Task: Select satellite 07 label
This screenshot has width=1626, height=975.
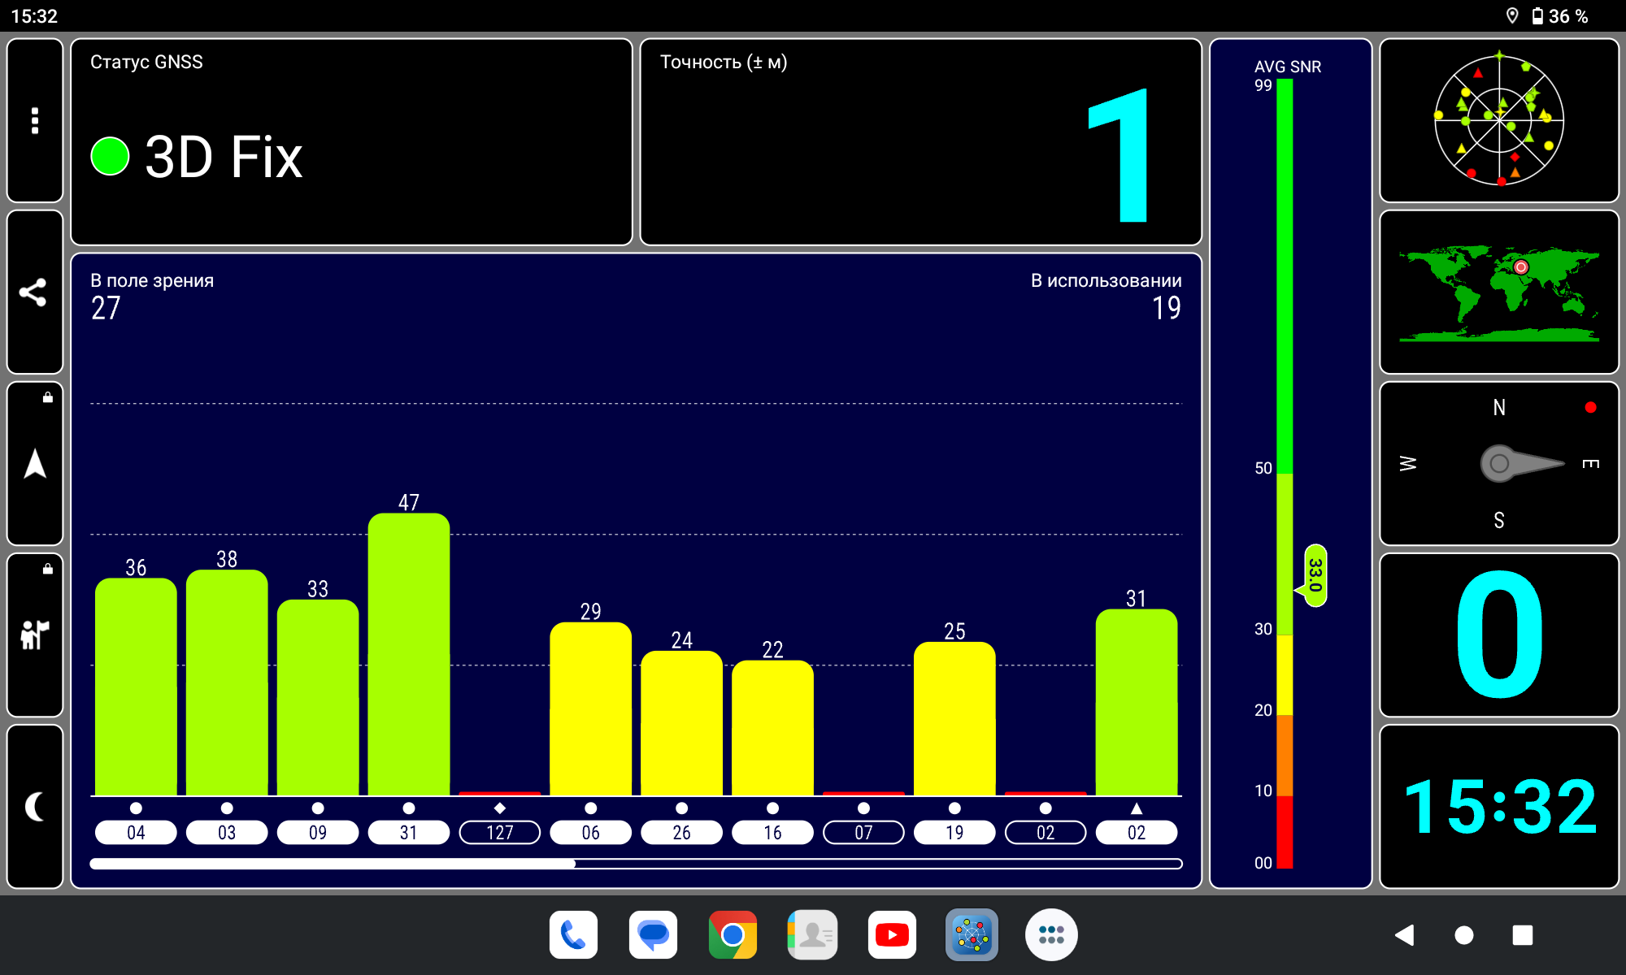Action: [863, 833]
